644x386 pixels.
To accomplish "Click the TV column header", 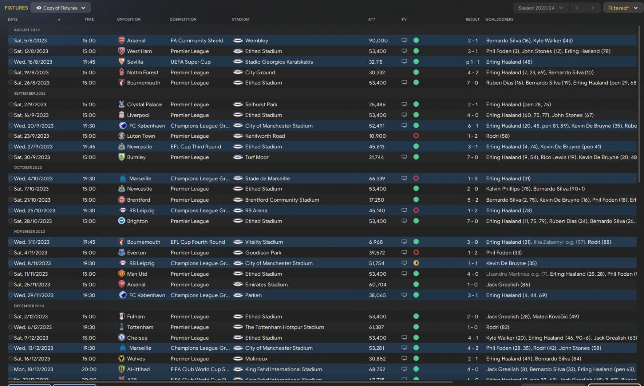I will click(404, 19).
